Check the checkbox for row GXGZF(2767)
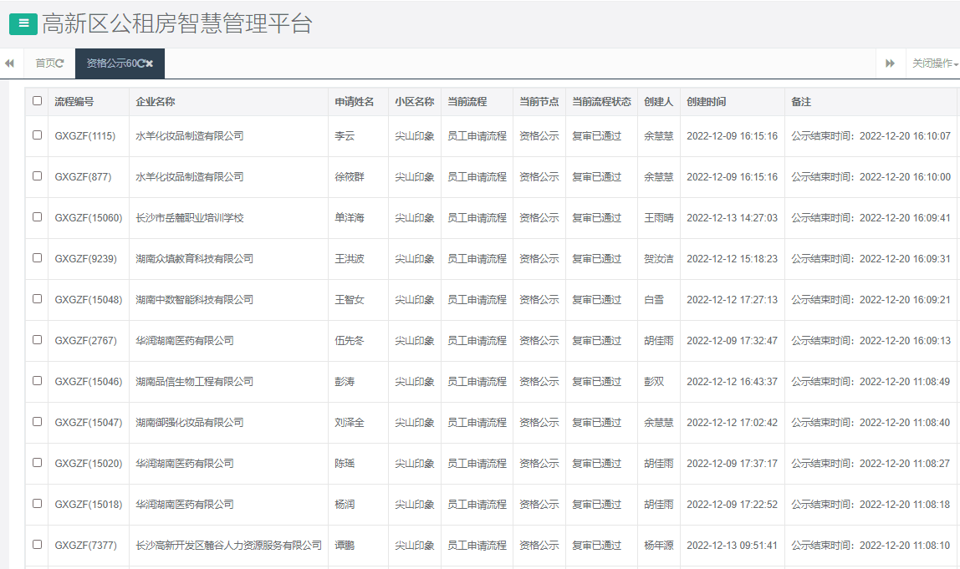This screenshot has width=960, height=569. pos(36,341)
